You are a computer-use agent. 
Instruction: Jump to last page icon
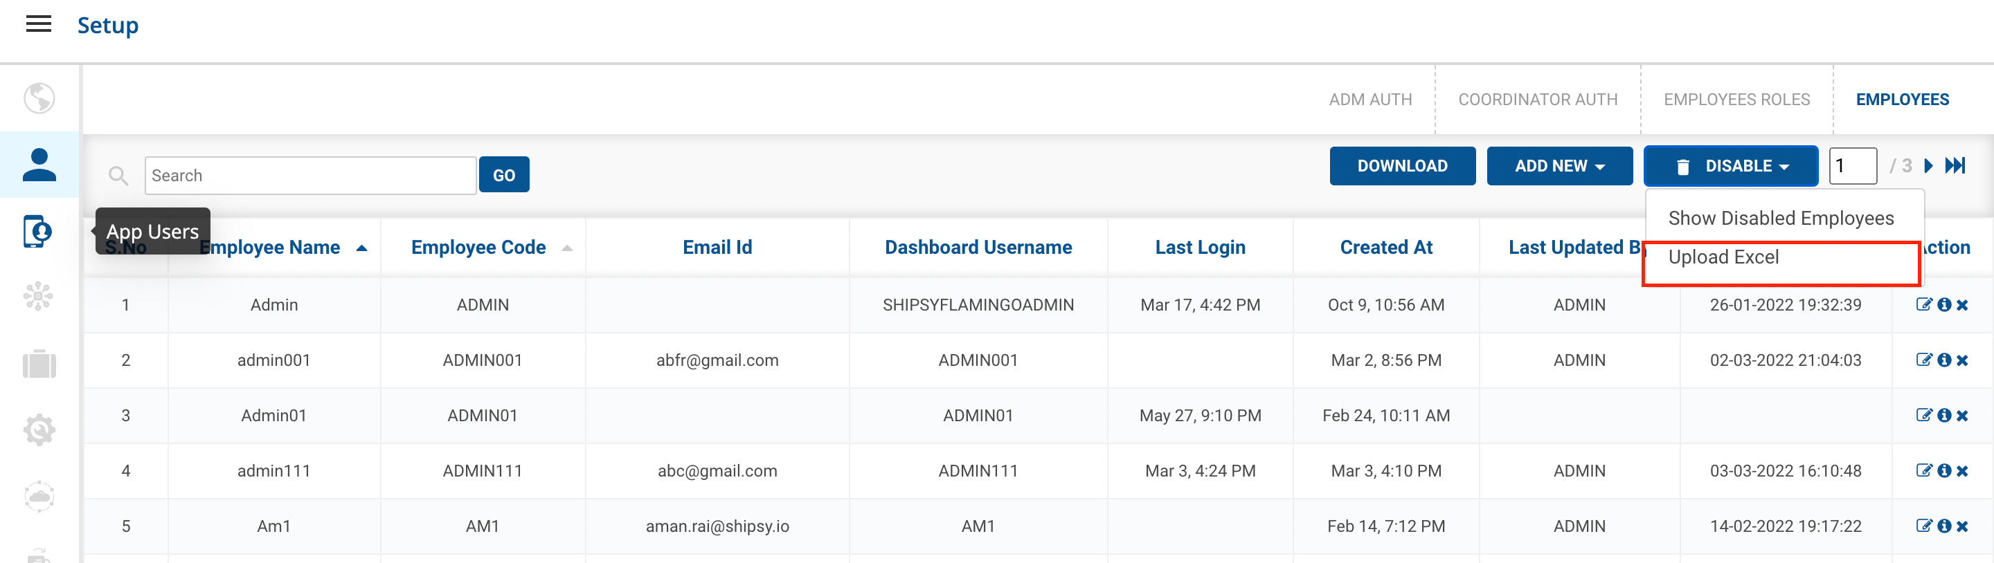1955,165
